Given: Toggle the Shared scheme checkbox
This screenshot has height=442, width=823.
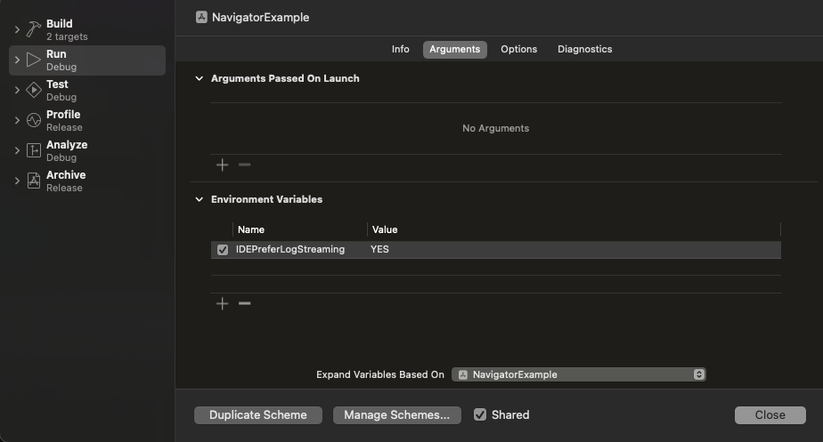Looking at the screenshot, I should click(x=480, y=414).
